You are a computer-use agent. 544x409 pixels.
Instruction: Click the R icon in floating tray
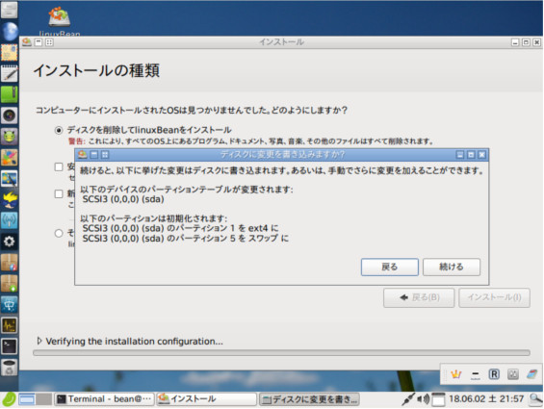point(494,374)
